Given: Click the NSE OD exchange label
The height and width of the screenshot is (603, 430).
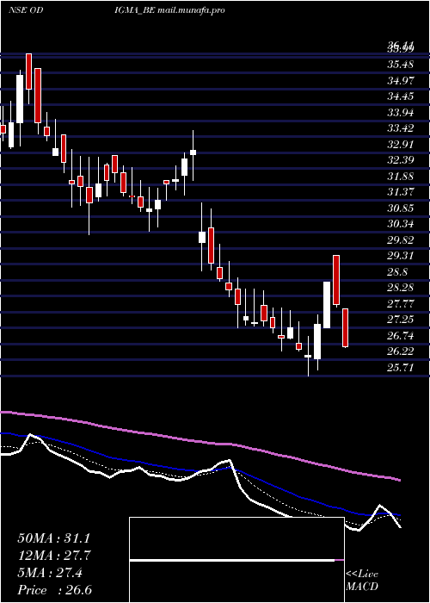Looking at the screenshot, I should (x=25, y=10).
